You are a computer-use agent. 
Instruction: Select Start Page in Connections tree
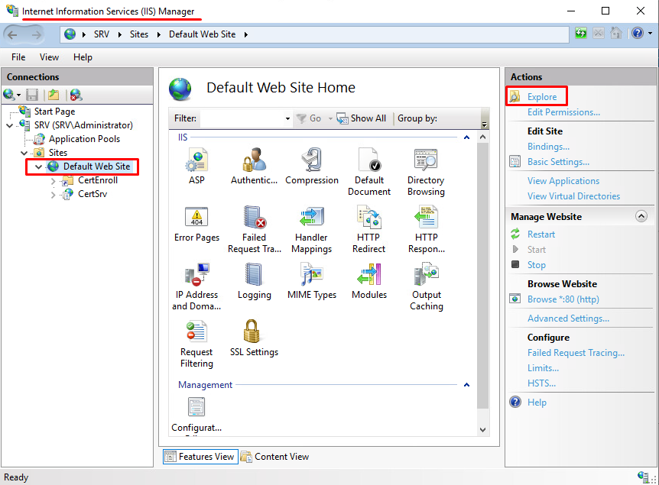point(54,112)
